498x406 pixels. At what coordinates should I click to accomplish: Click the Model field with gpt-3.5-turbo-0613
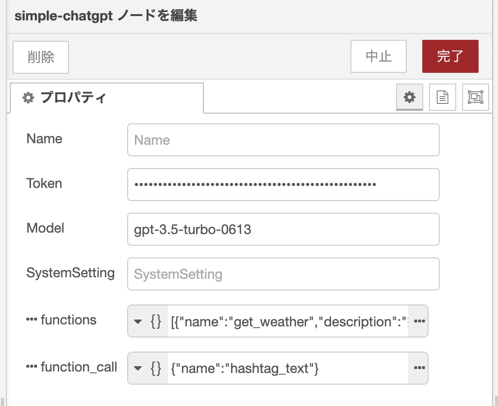click(x=283, y=229)
